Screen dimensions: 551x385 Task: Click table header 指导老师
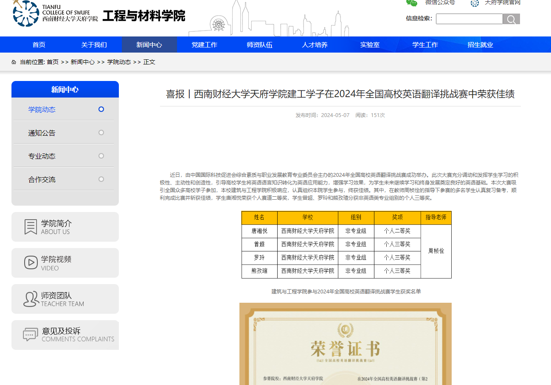(x=436, y=218)
